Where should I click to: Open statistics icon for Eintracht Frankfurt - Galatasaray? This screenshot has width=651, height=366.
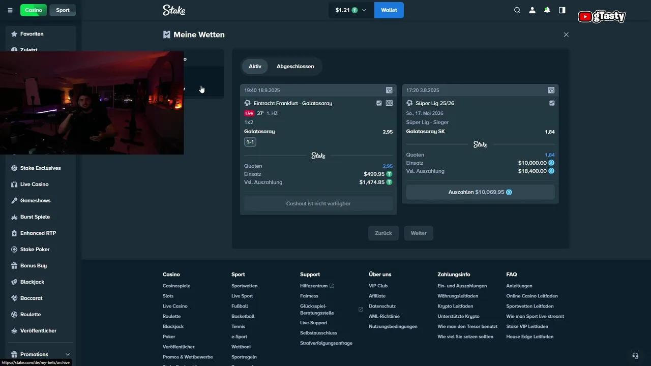(x=379, y=103)
